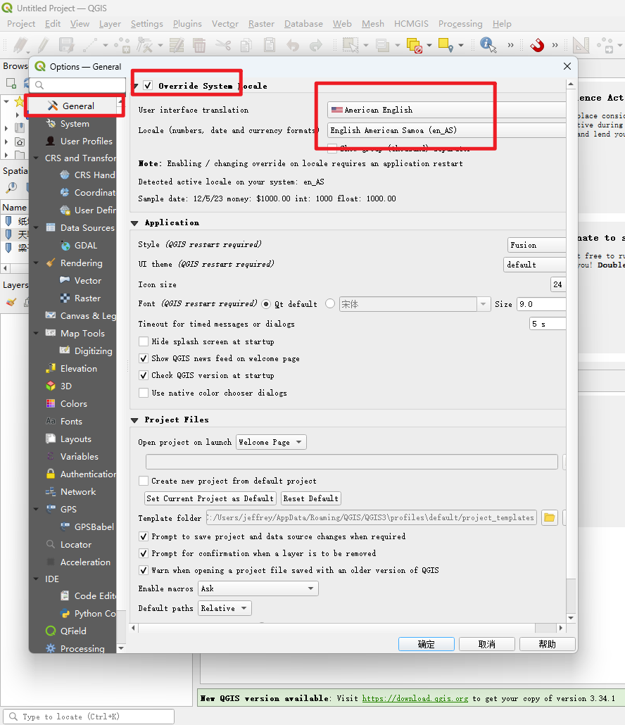Click the Current Edits pencils icon

coord(21,45)
